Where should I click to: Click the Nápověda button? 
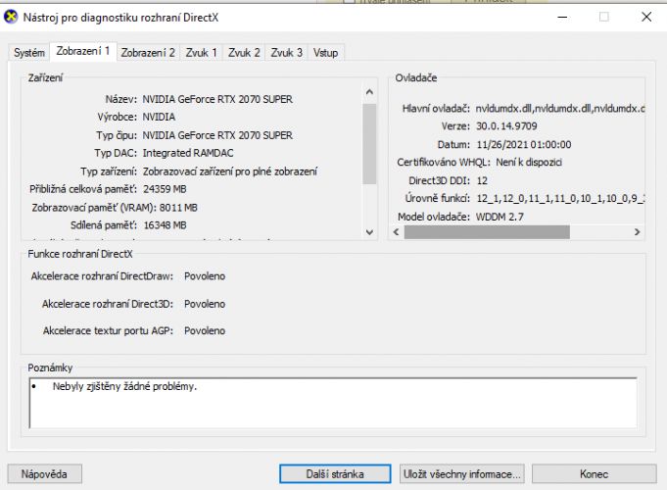point(44,473)
